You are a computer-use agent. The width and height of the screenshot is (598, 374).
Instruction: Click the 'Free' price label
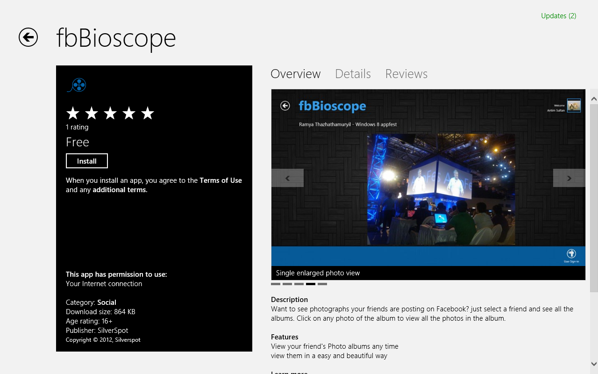point(78,142)
